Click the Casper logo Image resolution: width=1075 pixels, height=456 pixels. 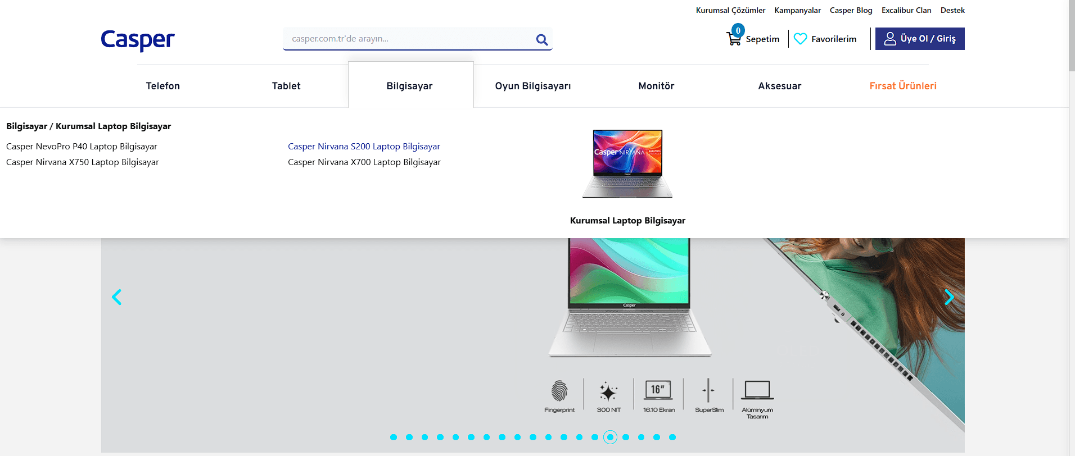138,40
